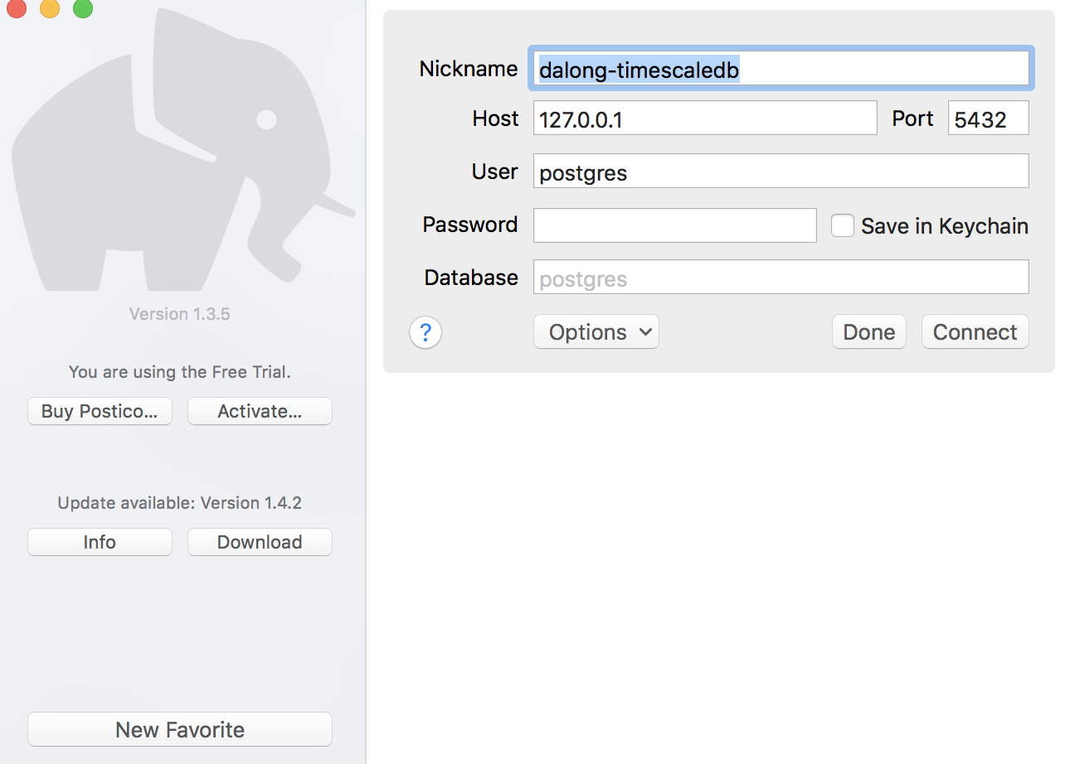Open the Options dropdown menu
1065x764 pixels.
[596, 332]
